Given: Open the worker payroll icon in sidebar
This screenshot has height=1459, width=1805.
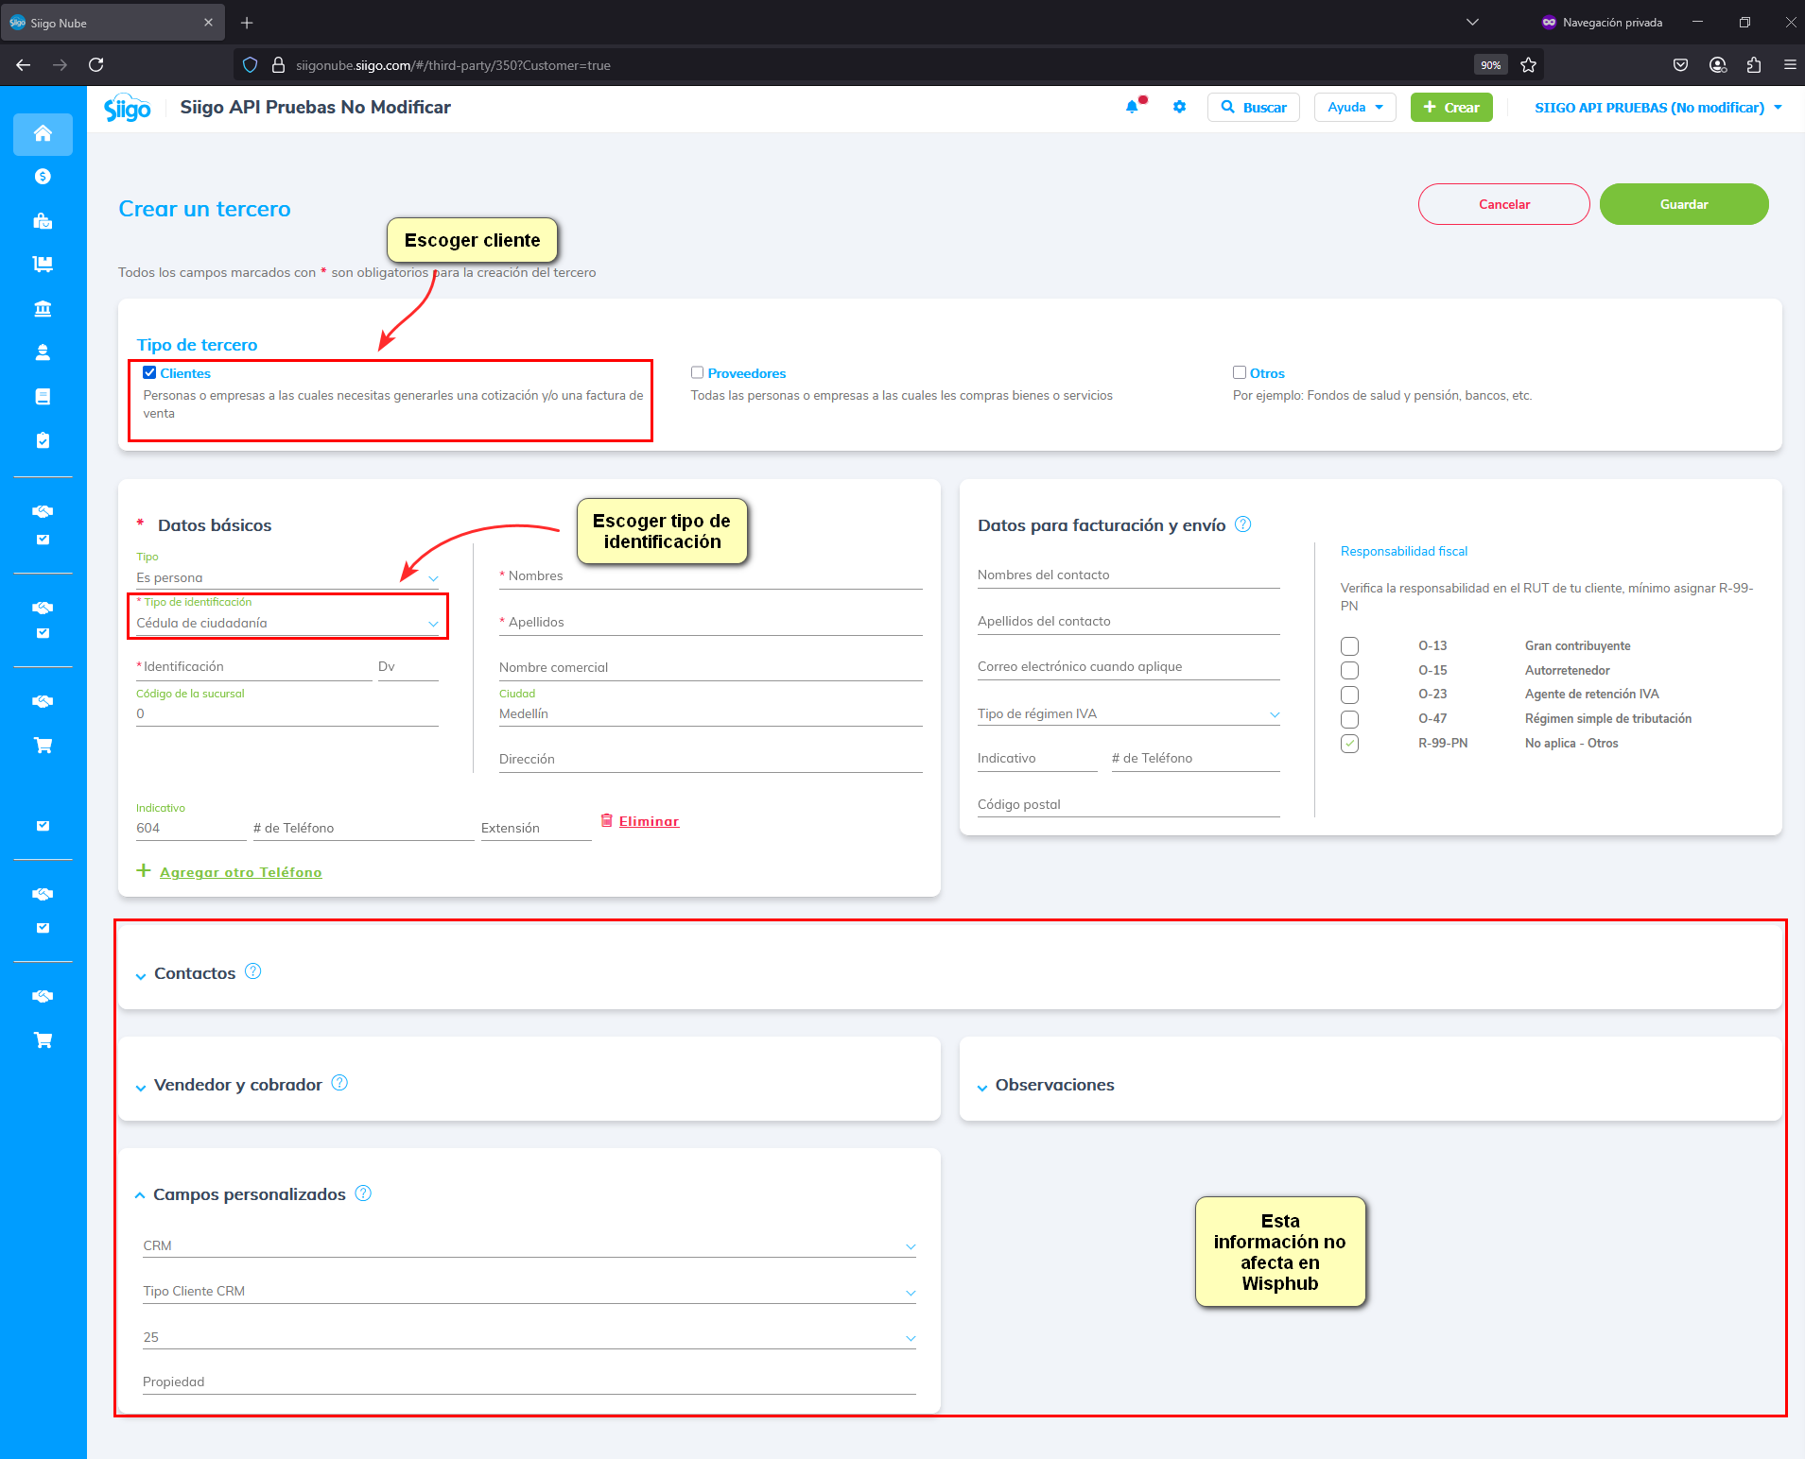Looking at the screenshot, I should click(x=43, y=352).
